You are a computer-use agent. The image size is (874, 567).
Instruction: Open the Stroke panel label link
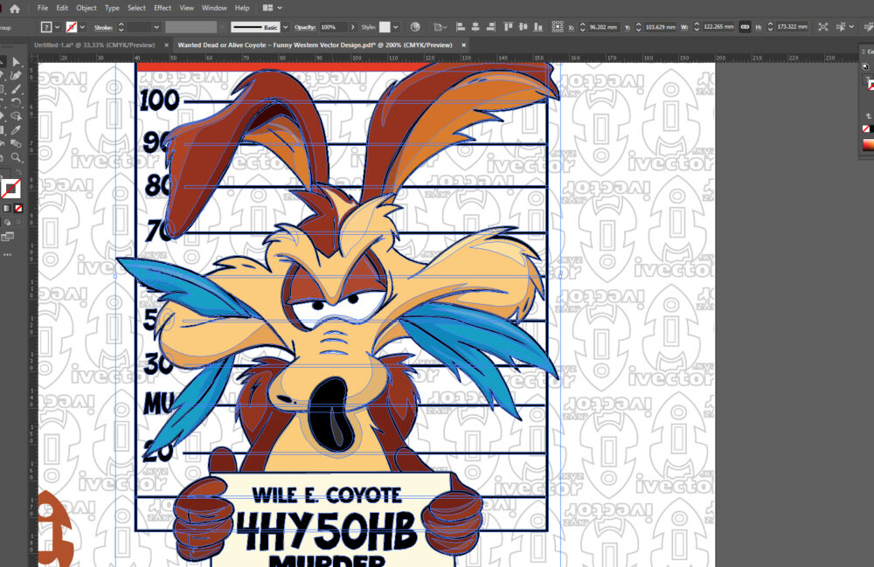click(103, 27)
